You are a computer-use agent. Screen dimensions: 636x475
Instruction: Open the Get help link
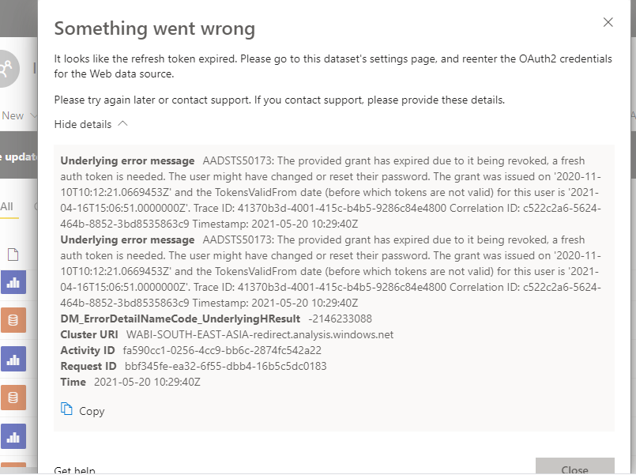(x=74, y=470)
